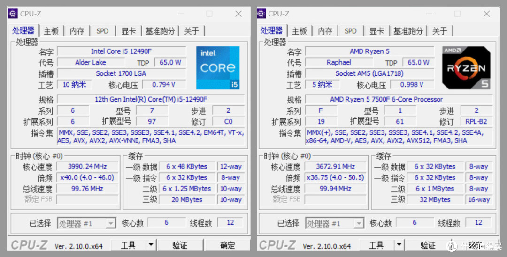Screen dimensions: 507x257
Task: Click AMD Ryzen 5 7500F 6-Core Processor specification
Action: pyautogui.click(x=399, y=99)
